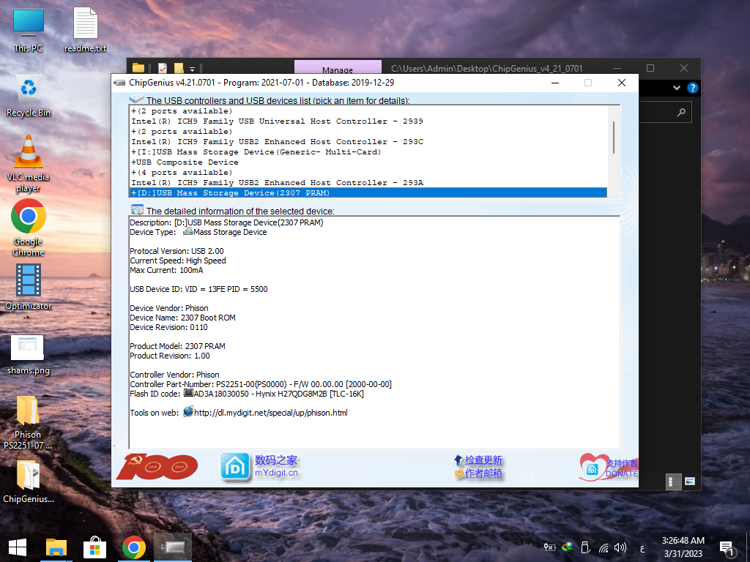Switch Explorer to large icons view

click(689, 482)
